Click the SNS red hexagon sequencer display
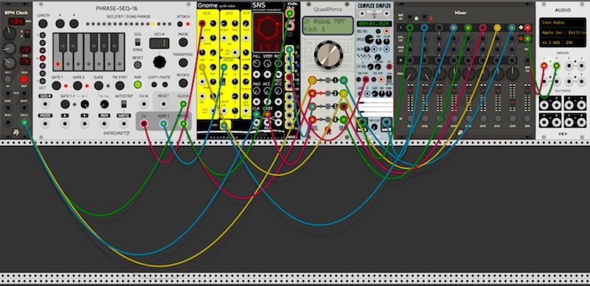This screenshot has width=590, height=286. pyautogui.click(x=268, y=32)
